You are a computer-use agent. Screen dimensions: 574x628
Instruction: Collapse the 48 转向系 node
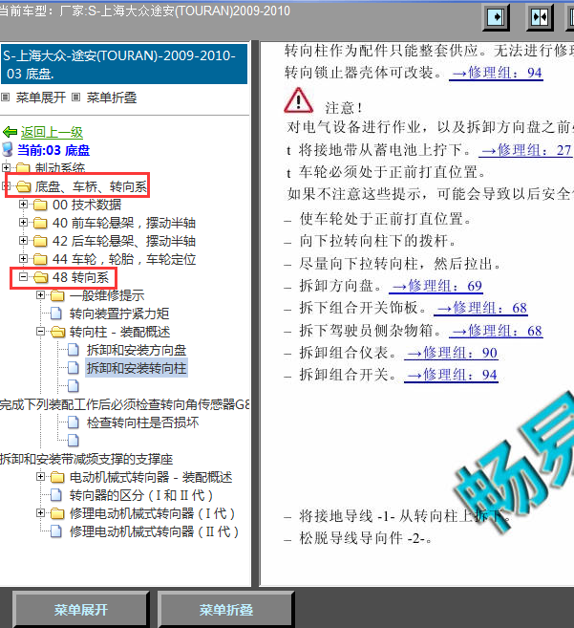pyautogui.click(x=23, y=276)
